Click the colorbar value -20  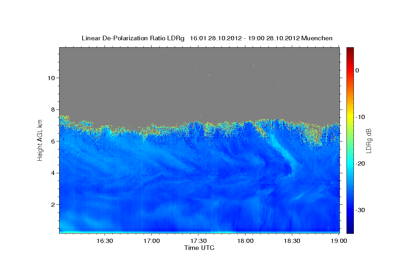(360, 163)
